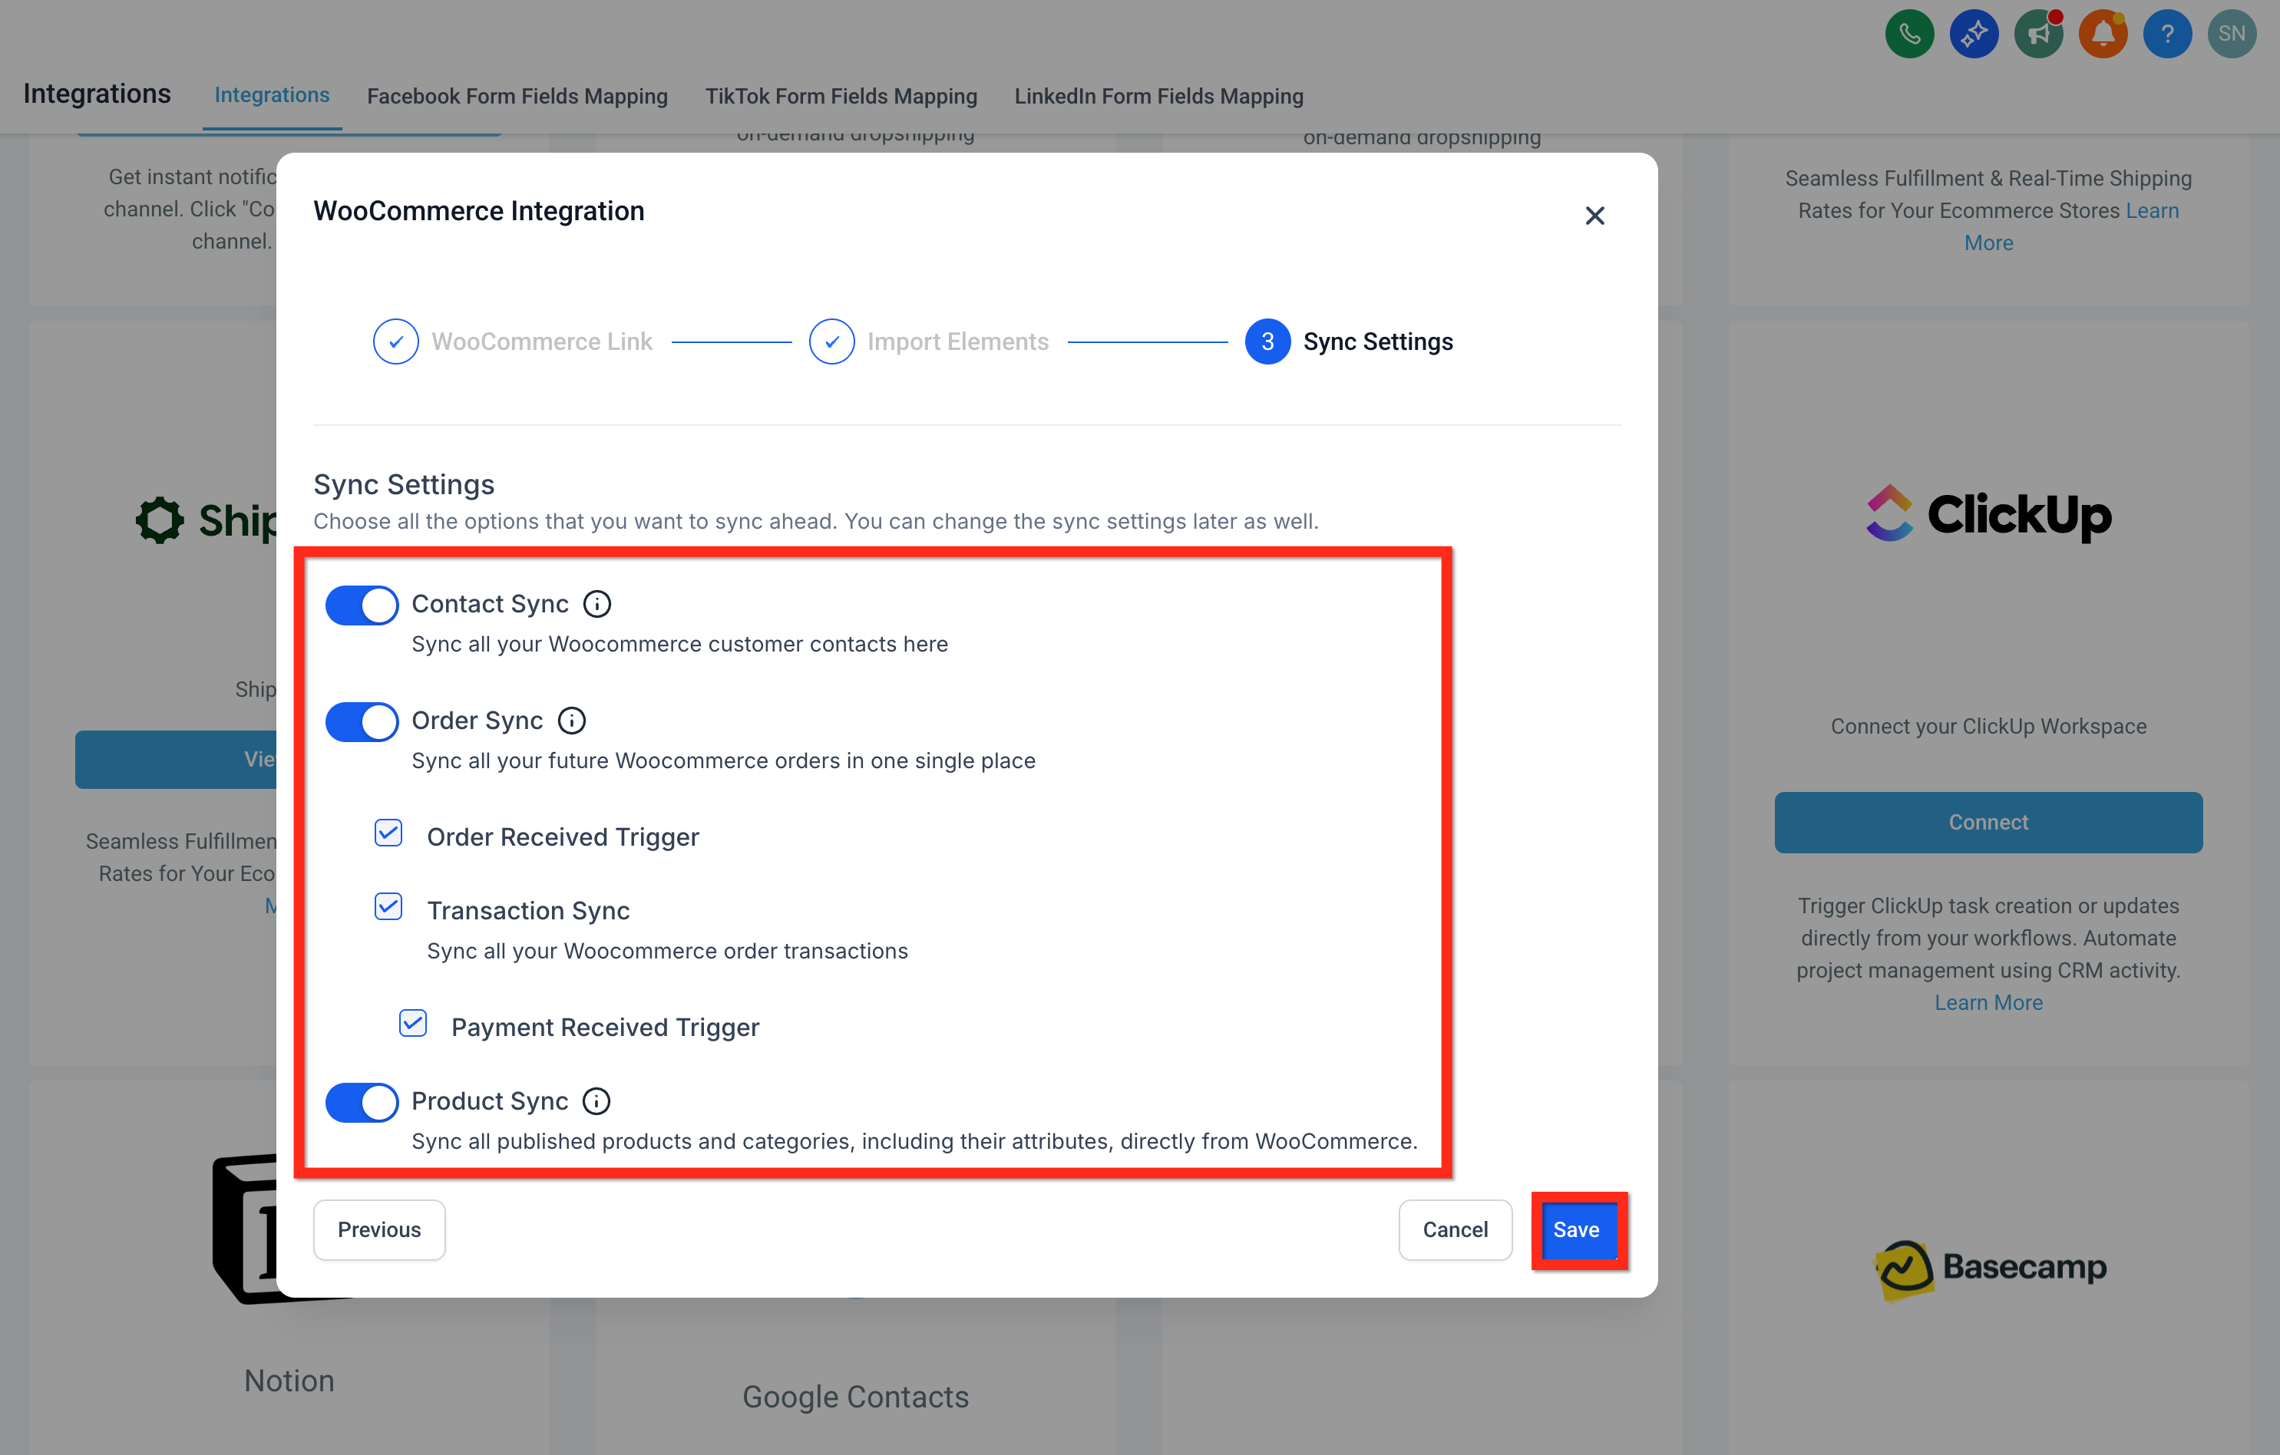Open the ClickUp Learn More link

click(1988, 1002)
